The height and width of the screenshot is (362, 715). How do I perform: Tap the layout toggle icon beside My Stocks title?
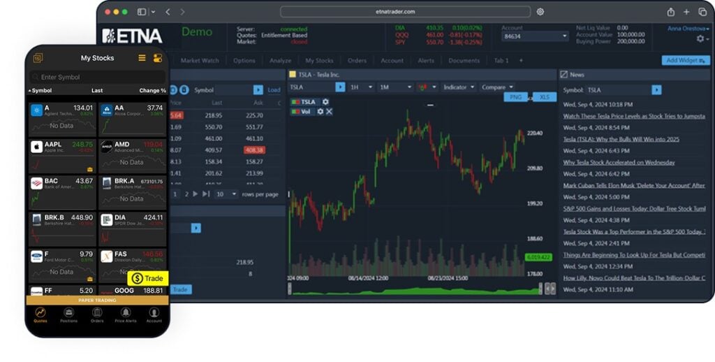158,58
